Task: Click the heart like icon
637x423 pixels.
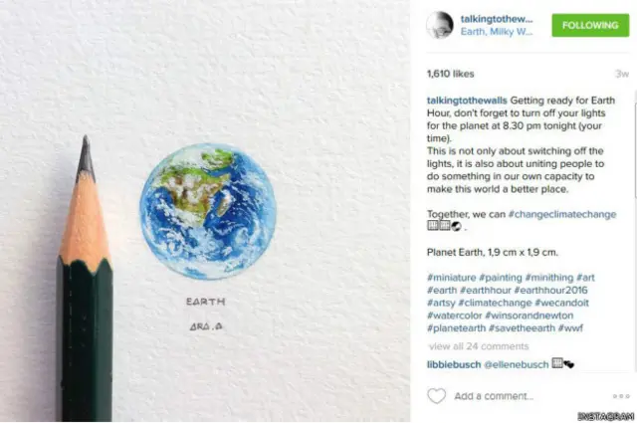Action: 436,396
